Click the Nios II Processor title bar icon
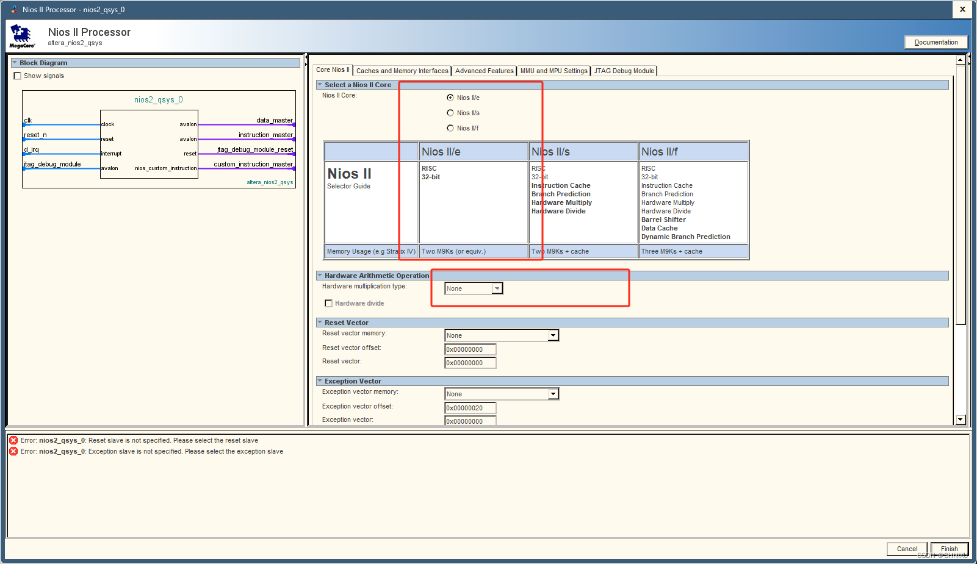Screen dimensions: 977x564 click(x=14, y=9)
